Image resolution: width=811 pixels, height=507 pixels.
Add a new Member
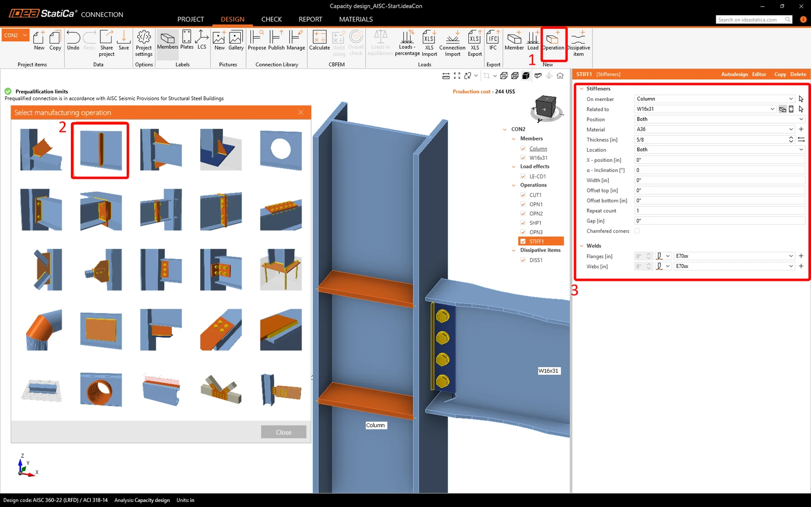click(x=514, y=41)
